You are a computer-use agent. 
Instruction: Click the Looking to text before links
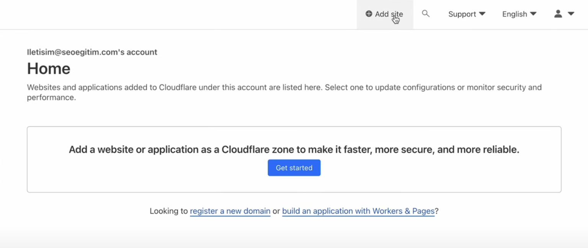(x=168, y=211)
